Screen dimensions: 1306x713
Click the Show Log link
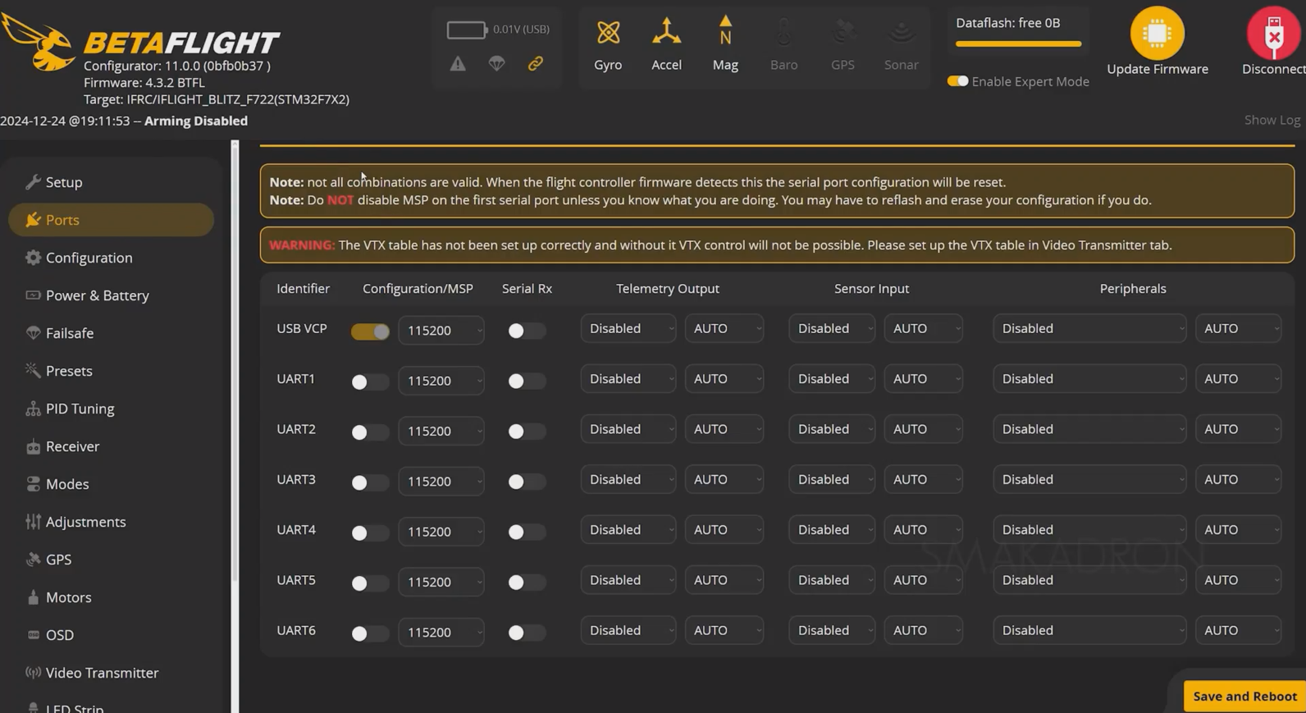[1272, 120]
